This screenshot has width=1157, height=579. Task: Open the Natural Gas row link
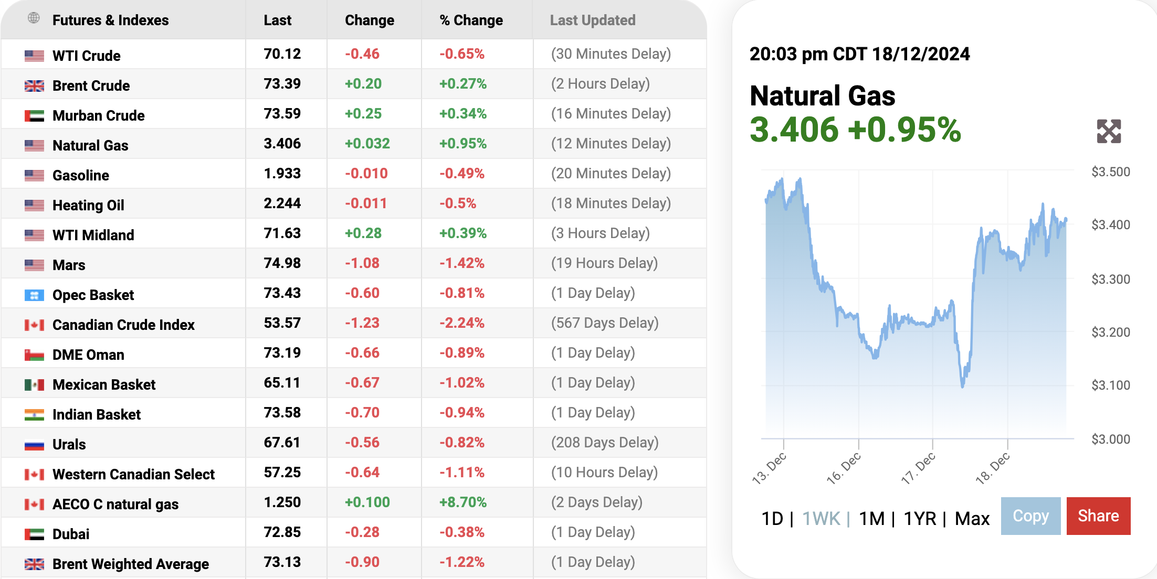coord(90,145)
